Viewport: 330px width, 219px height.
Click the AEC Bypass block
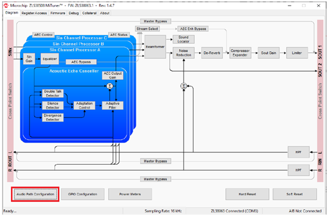coord(81,62)
